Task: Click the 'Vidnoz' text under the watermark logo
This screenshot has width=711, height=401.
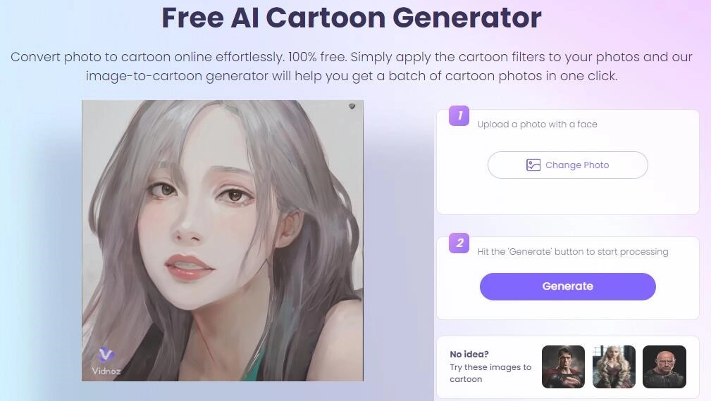Action: (106, 371)
